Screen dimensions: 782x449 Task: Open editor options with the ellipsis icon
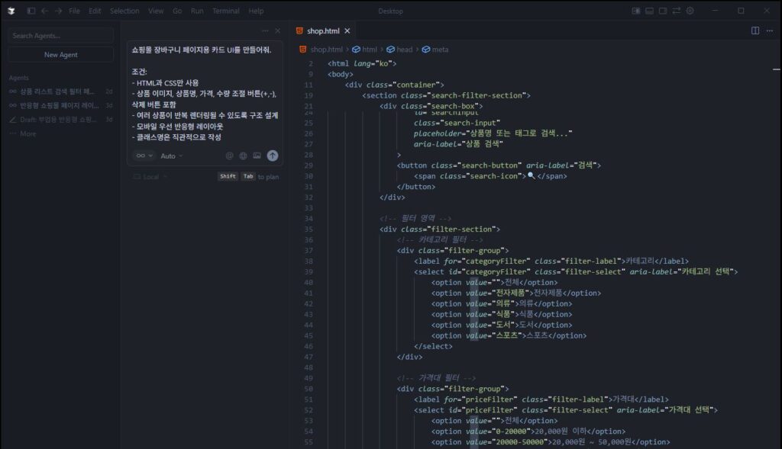(x=769, y=29)
